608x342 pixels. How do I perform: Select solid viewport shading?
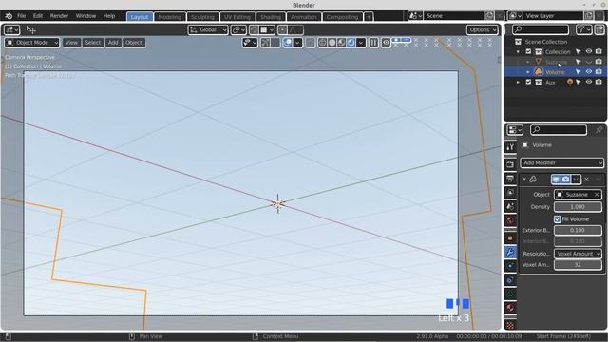(x=332, y=42)
